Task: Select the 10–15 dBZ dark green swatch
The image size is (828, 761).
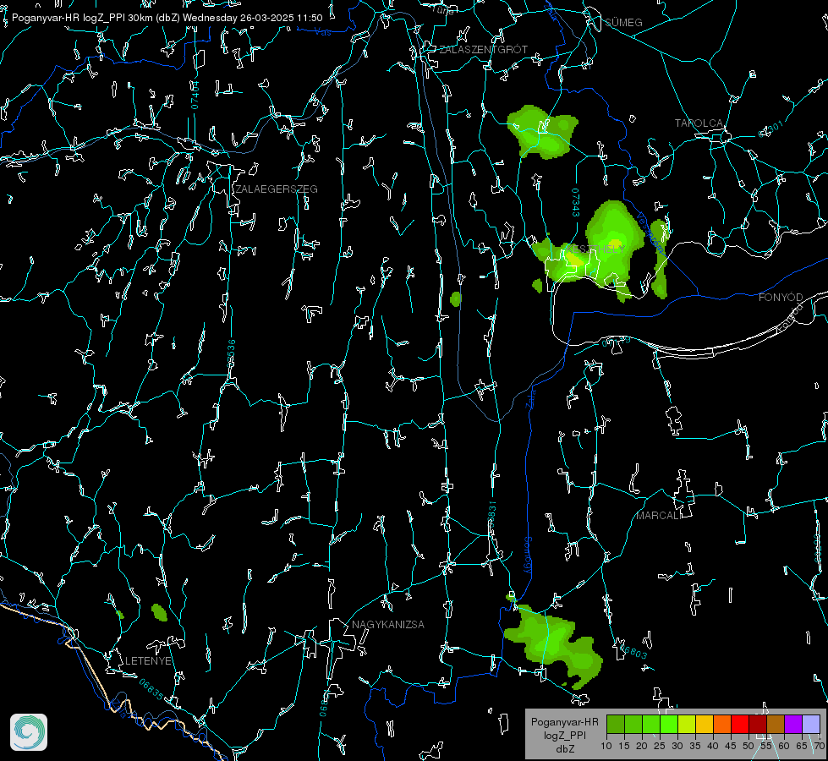Action: click(x=616, y=724)
